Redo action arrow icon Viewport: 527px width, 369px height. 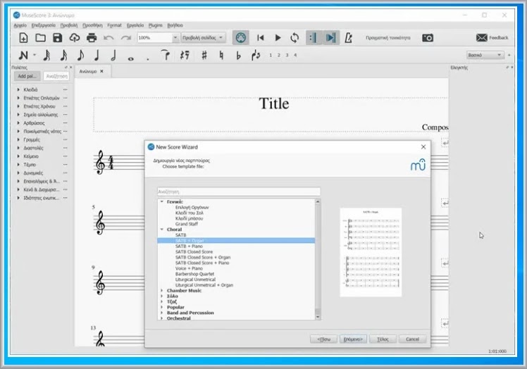click(126, 37)
